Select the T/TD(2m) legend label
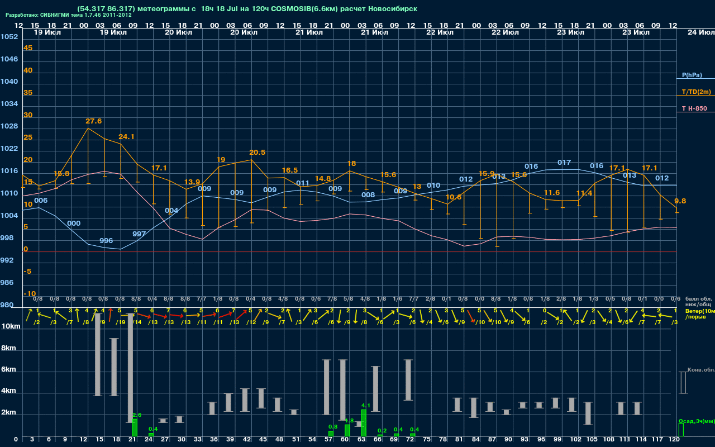The height and width of the screenshot is (447, 715). [697, 92]
